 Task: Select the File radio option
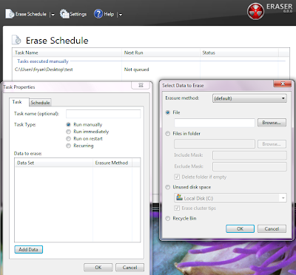tap(168, 112)
